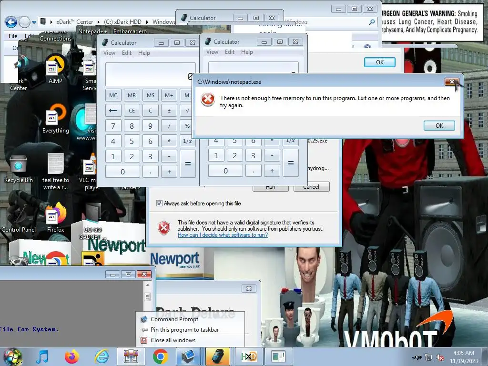Open the Recycle Bin desktop icon

point(19,169)
